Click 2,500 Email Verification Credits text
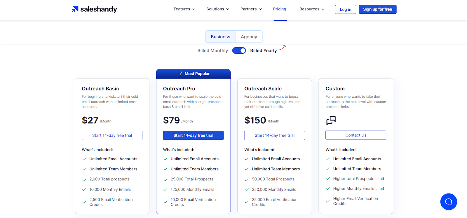The width and height of the screenshot is (467, 218). pyautogui.click(x=111, y=202)
